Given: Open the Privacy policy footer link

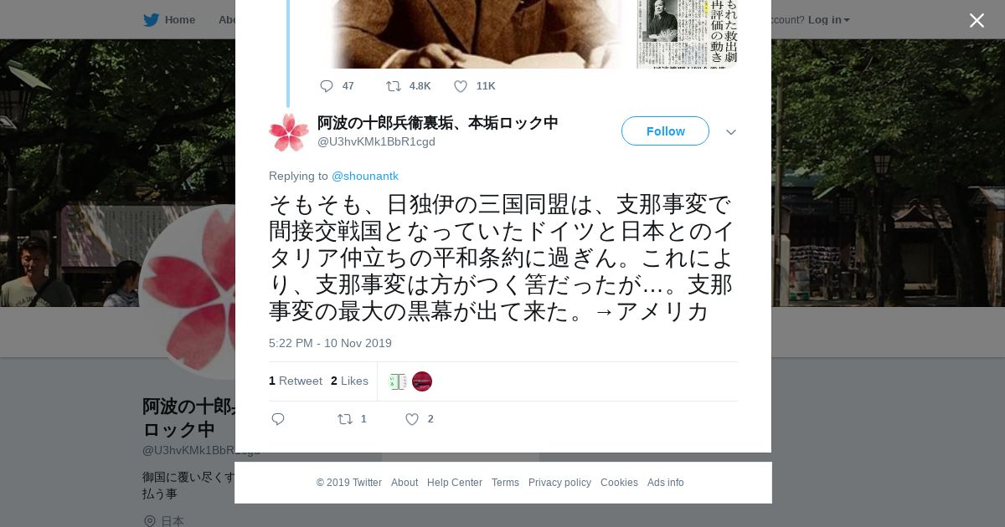Looking at the screenshot, I should [x=559, y=483].
